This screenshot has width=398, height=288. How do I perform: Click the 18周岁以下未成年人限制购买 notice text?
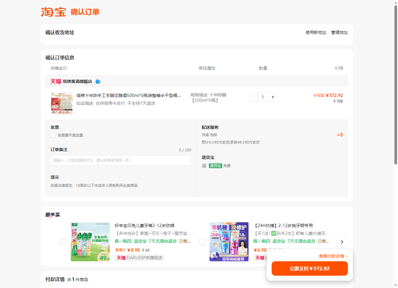tap(94, 186)
